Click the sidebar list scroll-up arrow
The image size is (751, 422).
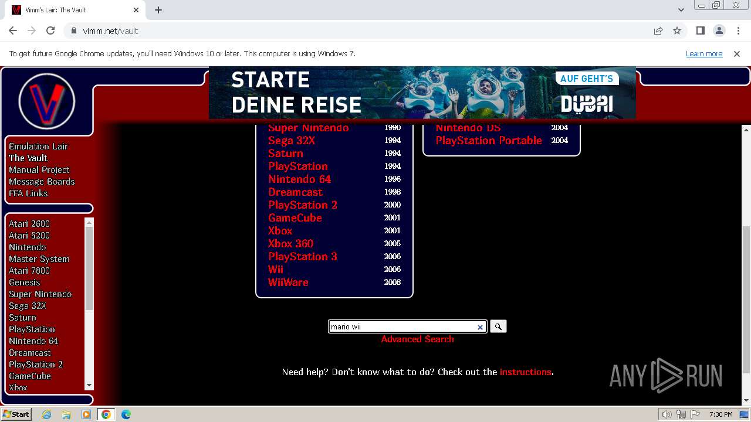coord(89,222)
